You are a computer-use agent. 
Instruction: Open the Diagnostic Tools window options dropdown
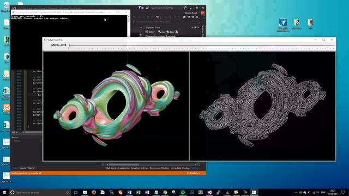point(192,28)
